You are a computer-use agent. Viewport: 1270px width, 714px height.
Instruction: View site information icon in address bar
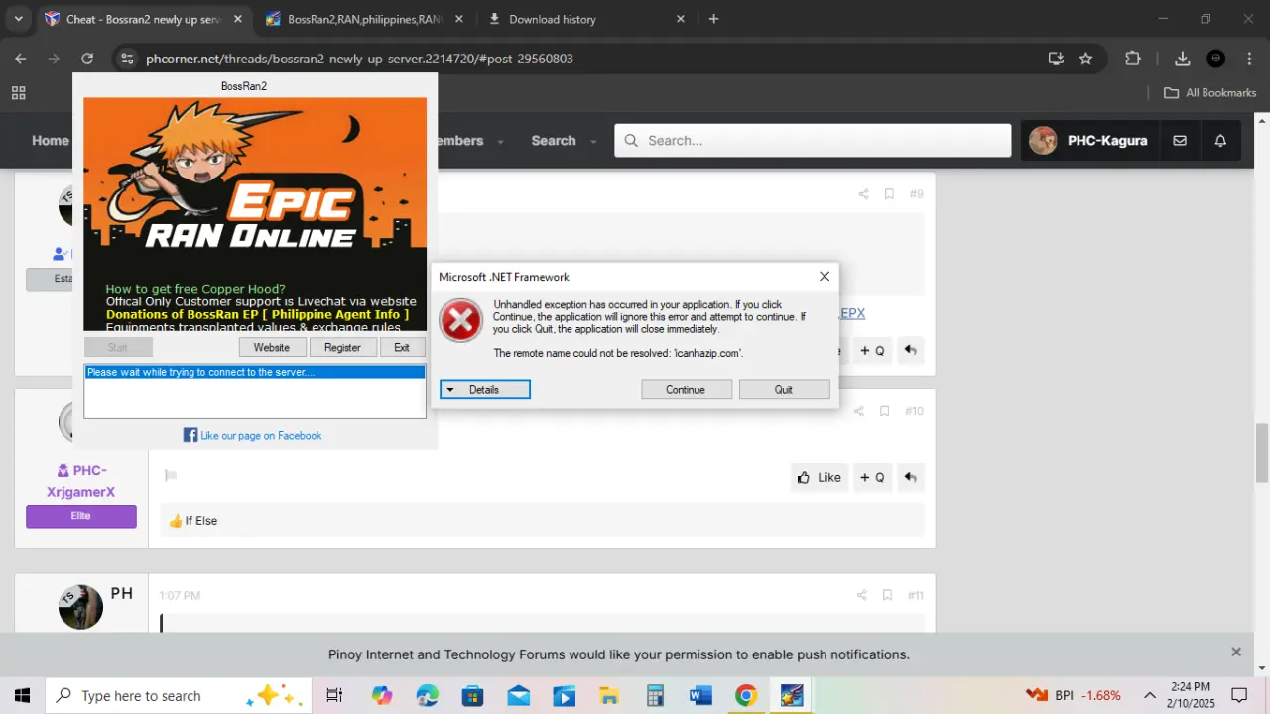click(x=126, y=59)
